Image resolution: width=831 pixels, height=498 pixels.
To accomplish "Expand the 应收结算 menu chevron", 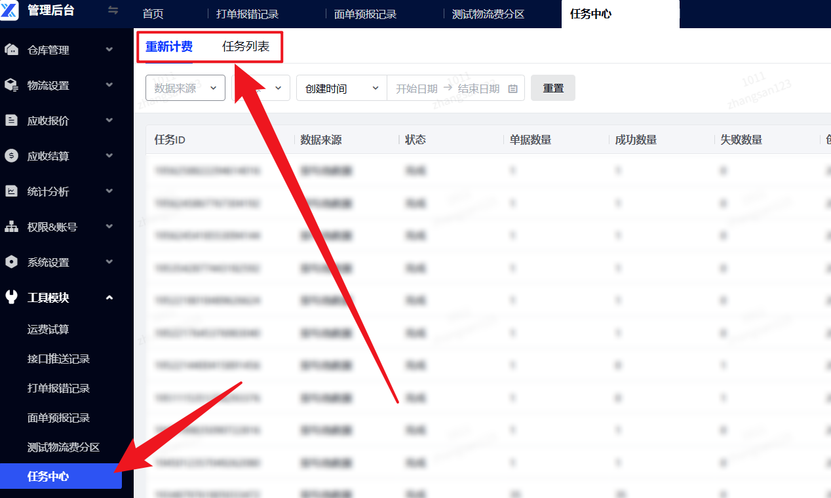I will pos(109,156).
